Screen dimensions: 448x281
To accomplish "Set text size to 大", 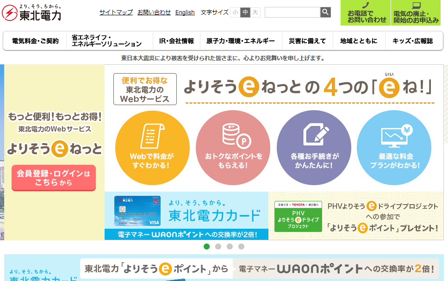I will (x=255, y=12).
